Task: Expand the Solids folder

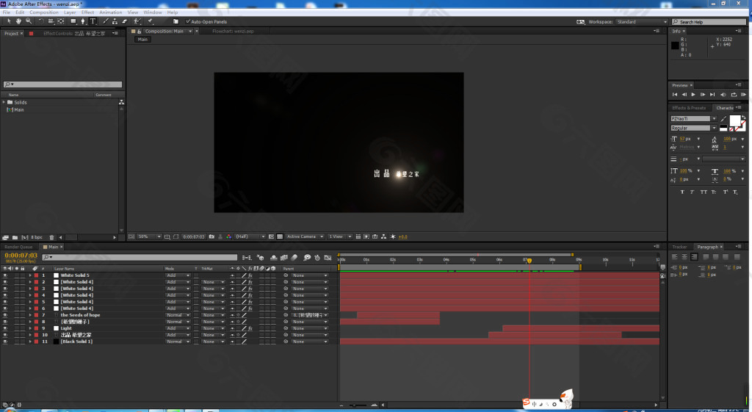Action: [4, 102]
